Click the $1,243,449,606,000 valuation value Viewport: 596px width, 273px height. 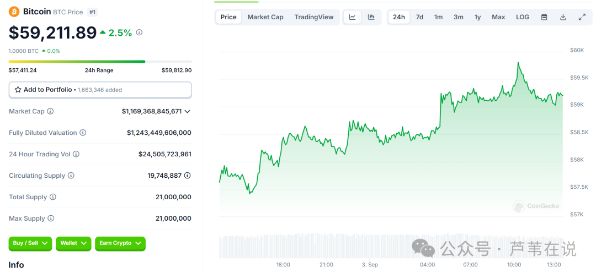[x=159, y=133]
